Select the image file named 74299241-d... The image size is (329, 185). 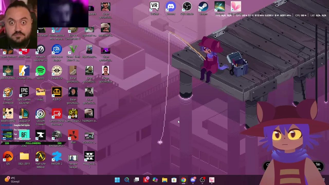pos(89,116)
